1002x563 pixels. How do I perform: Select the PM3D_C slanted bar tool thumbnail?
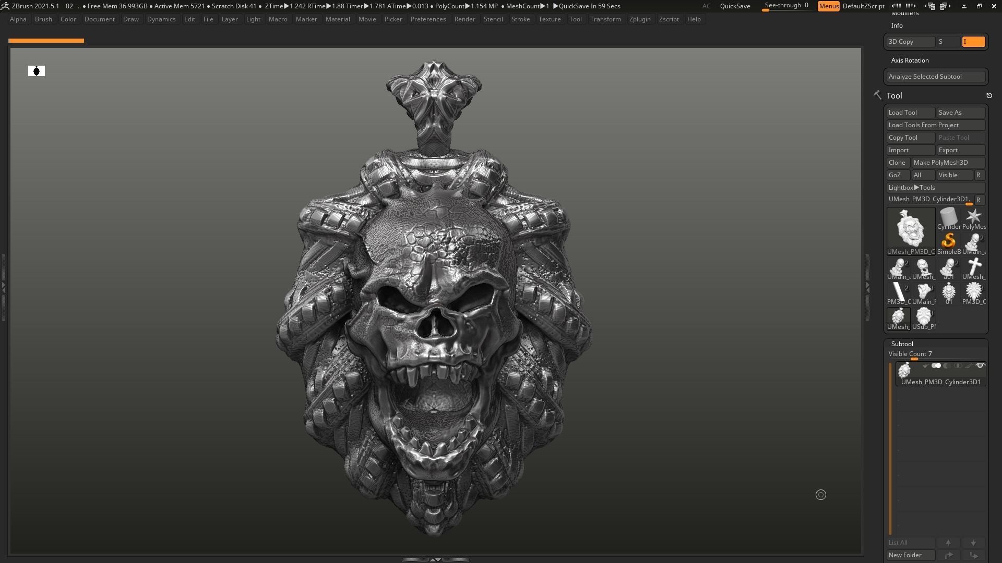(898, 293)
